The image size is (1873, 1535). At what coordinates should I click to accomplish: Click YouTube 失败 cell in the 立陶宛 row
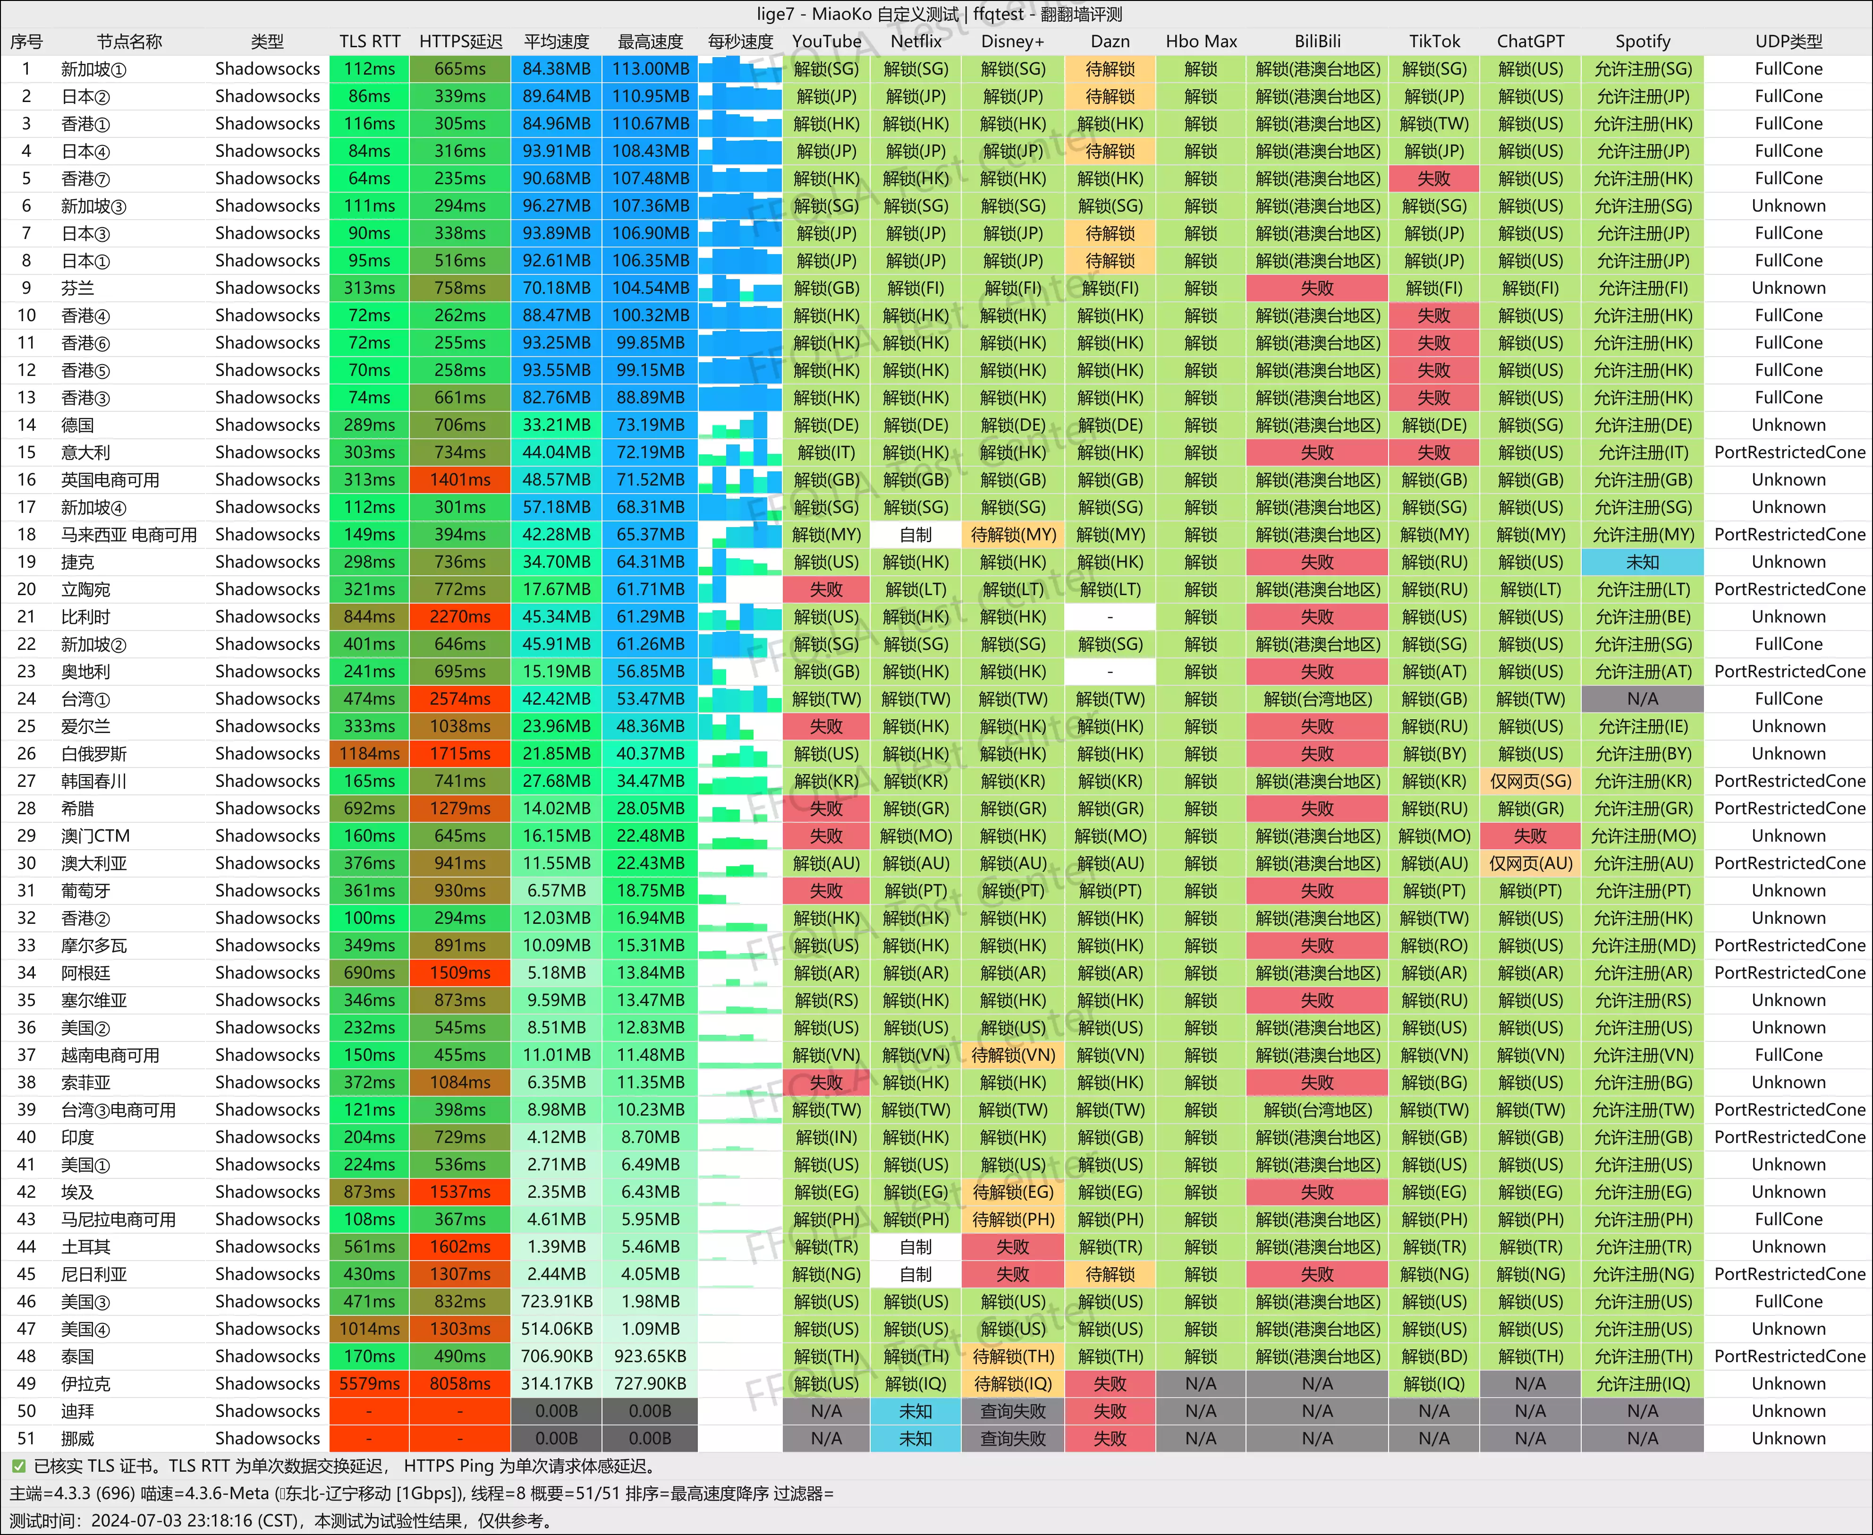tap(826, 590)
